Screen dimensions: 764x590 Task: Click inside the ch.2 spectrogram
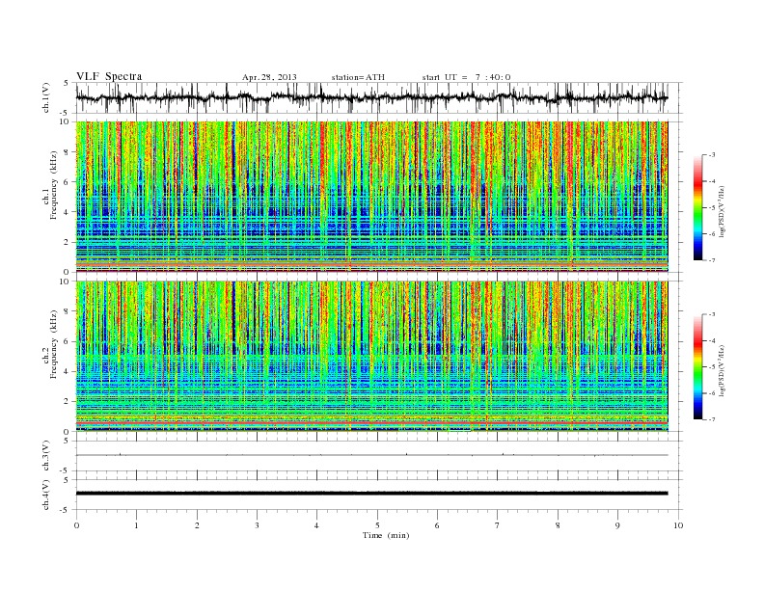pos(372,357)
